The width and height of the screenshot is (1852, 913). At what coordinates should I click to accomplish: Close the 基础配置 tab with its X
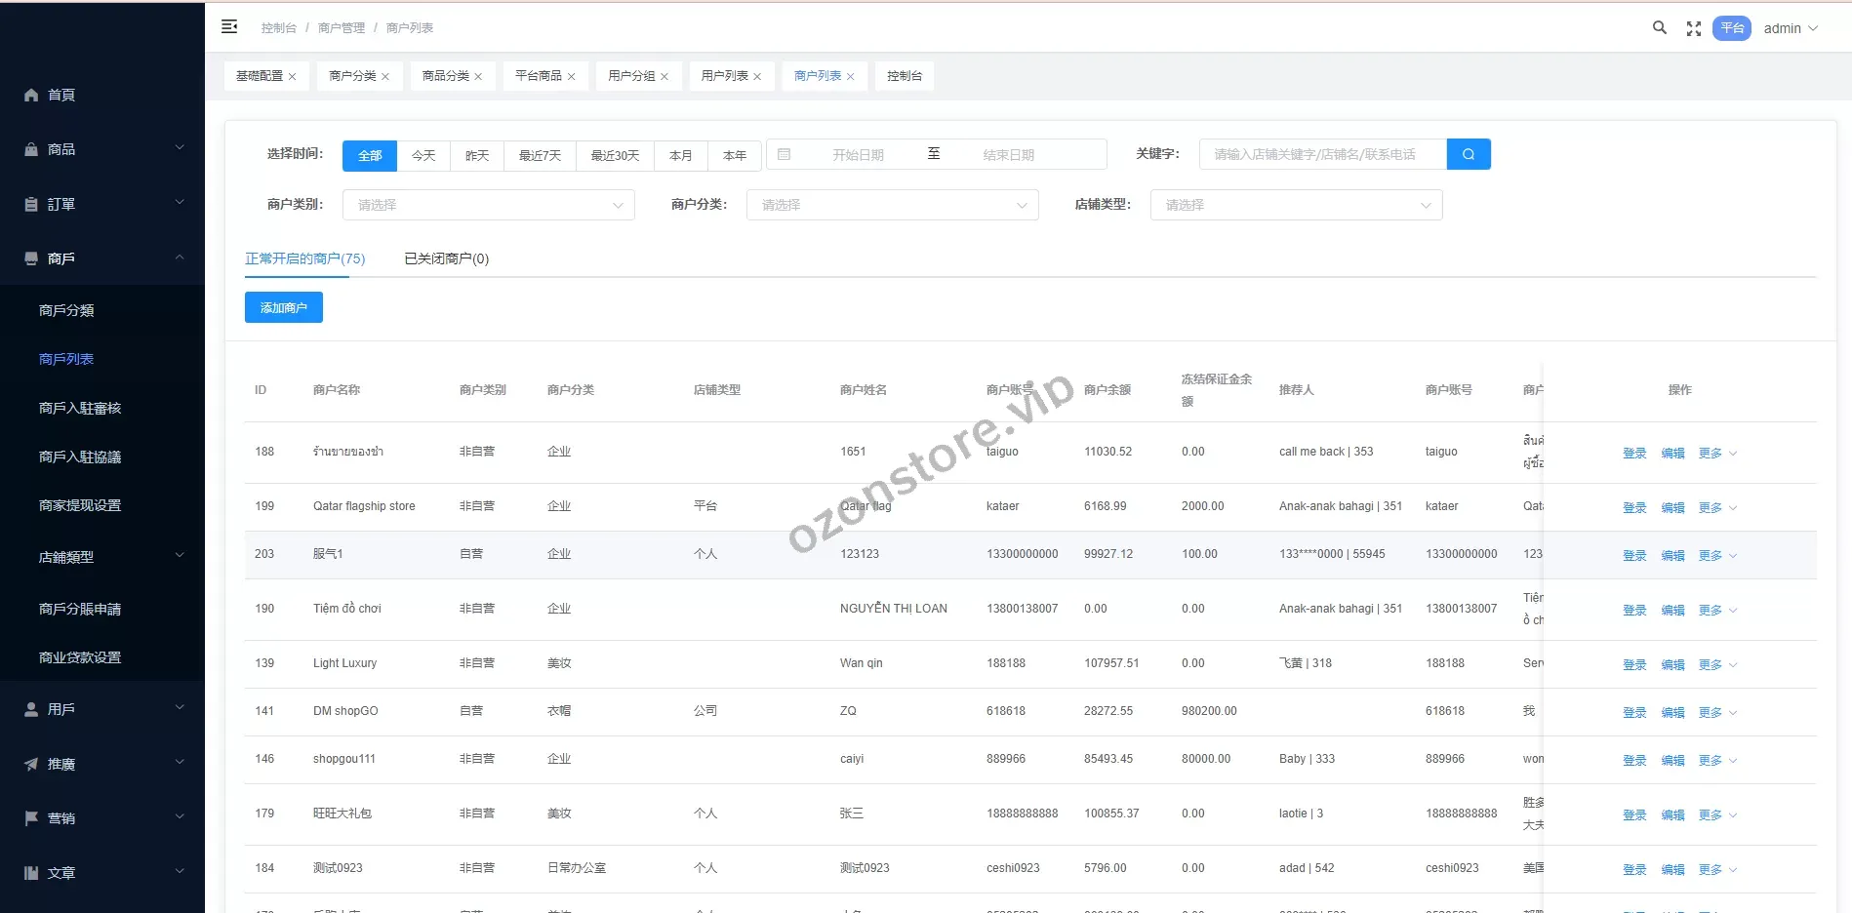292,77
